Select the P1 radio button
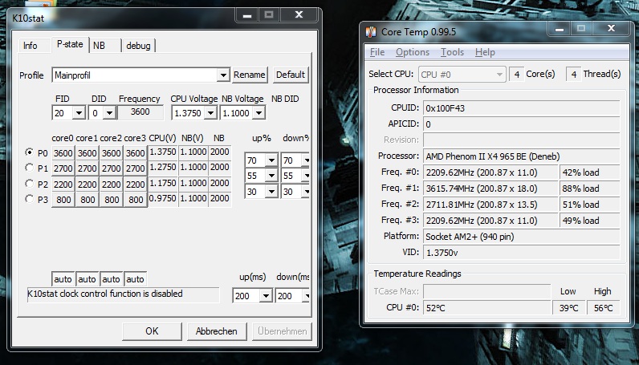 (29, 168)
